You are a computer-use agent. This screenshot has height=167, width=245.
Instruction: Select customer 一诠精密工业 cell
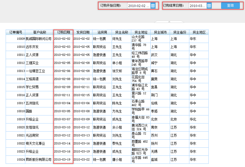39,71
